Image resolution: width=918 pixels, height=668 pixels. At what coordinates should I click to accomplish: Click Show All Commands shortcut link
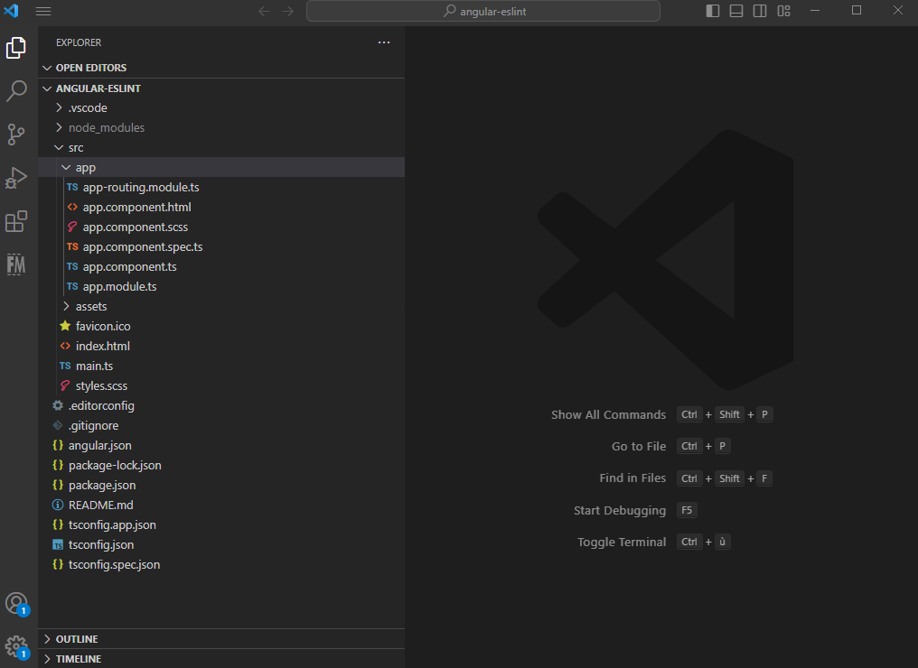point(608,414)
